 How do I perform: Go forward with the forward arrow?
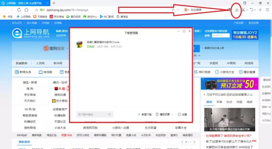(11, 10)
